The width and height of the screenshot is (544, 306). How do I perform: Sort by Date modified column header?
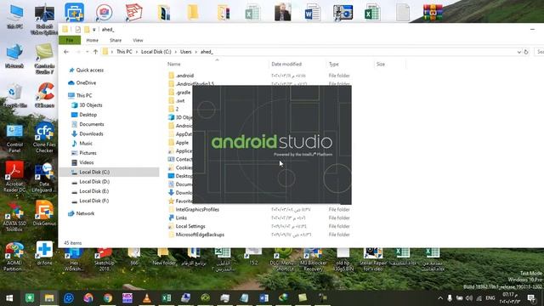tap(286, 65)
